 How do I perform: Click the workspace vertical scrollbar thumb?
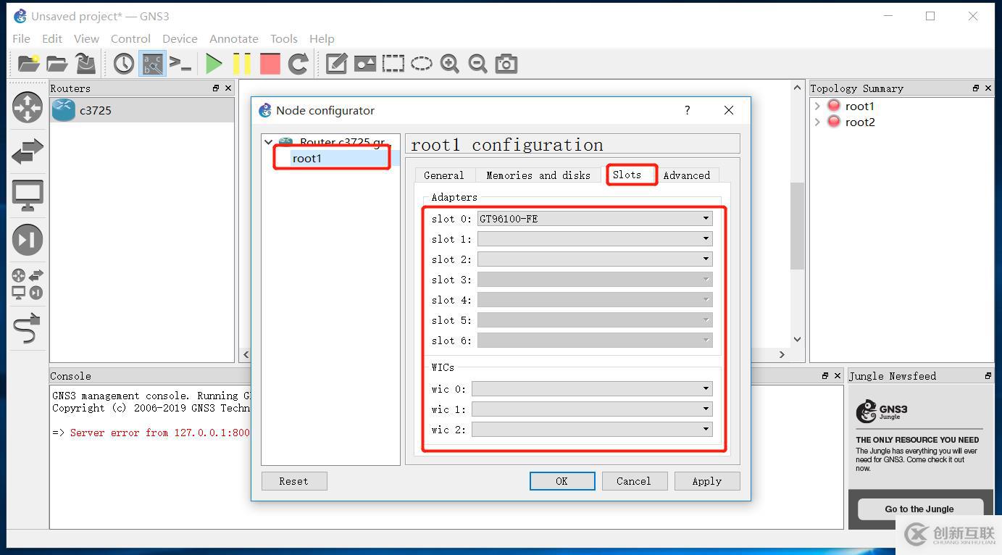(797, 225)
